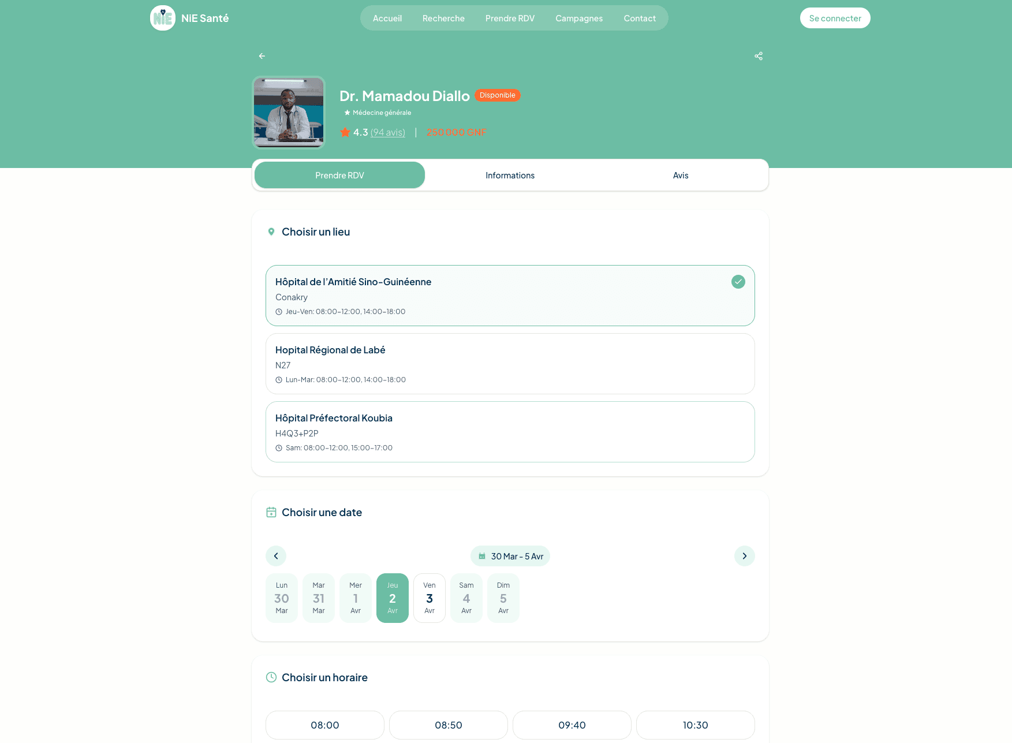Click the calendar icon near Choisir une date
Viewport: 1012px width, 743px height.
pyautogui.click(x=271, y=512)
